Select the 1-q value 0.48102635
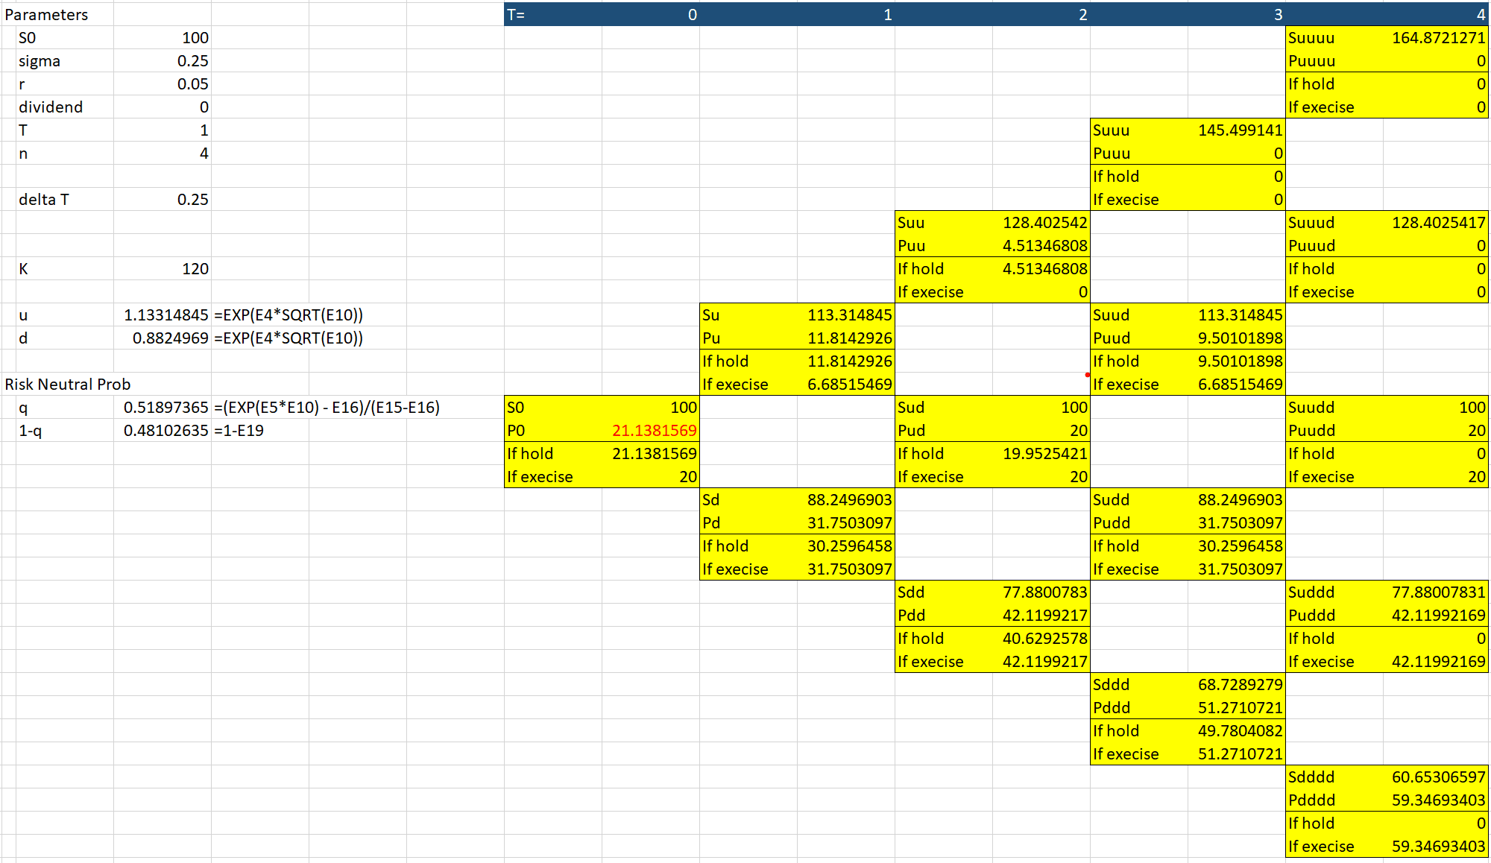 [x=163, y=431]
